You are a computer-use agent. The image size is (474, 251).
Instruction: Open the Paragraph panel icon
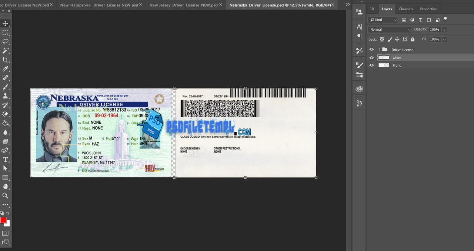point(359,37)
